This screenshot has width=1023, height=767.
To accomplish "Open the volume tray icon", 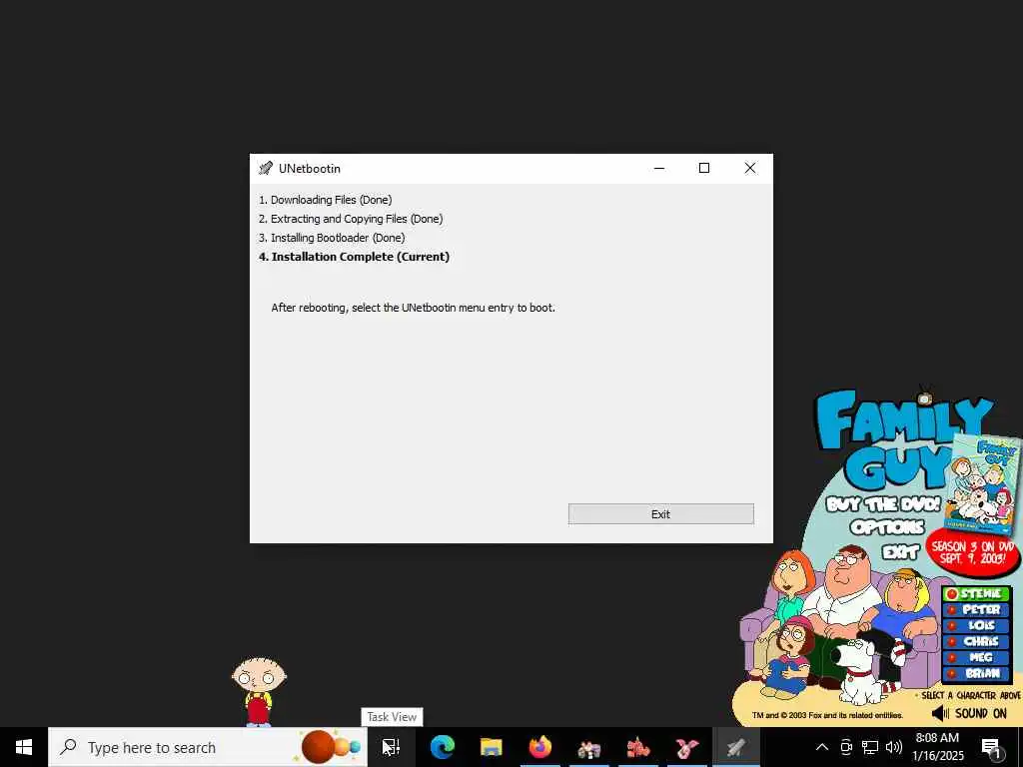I will [894, 747].
